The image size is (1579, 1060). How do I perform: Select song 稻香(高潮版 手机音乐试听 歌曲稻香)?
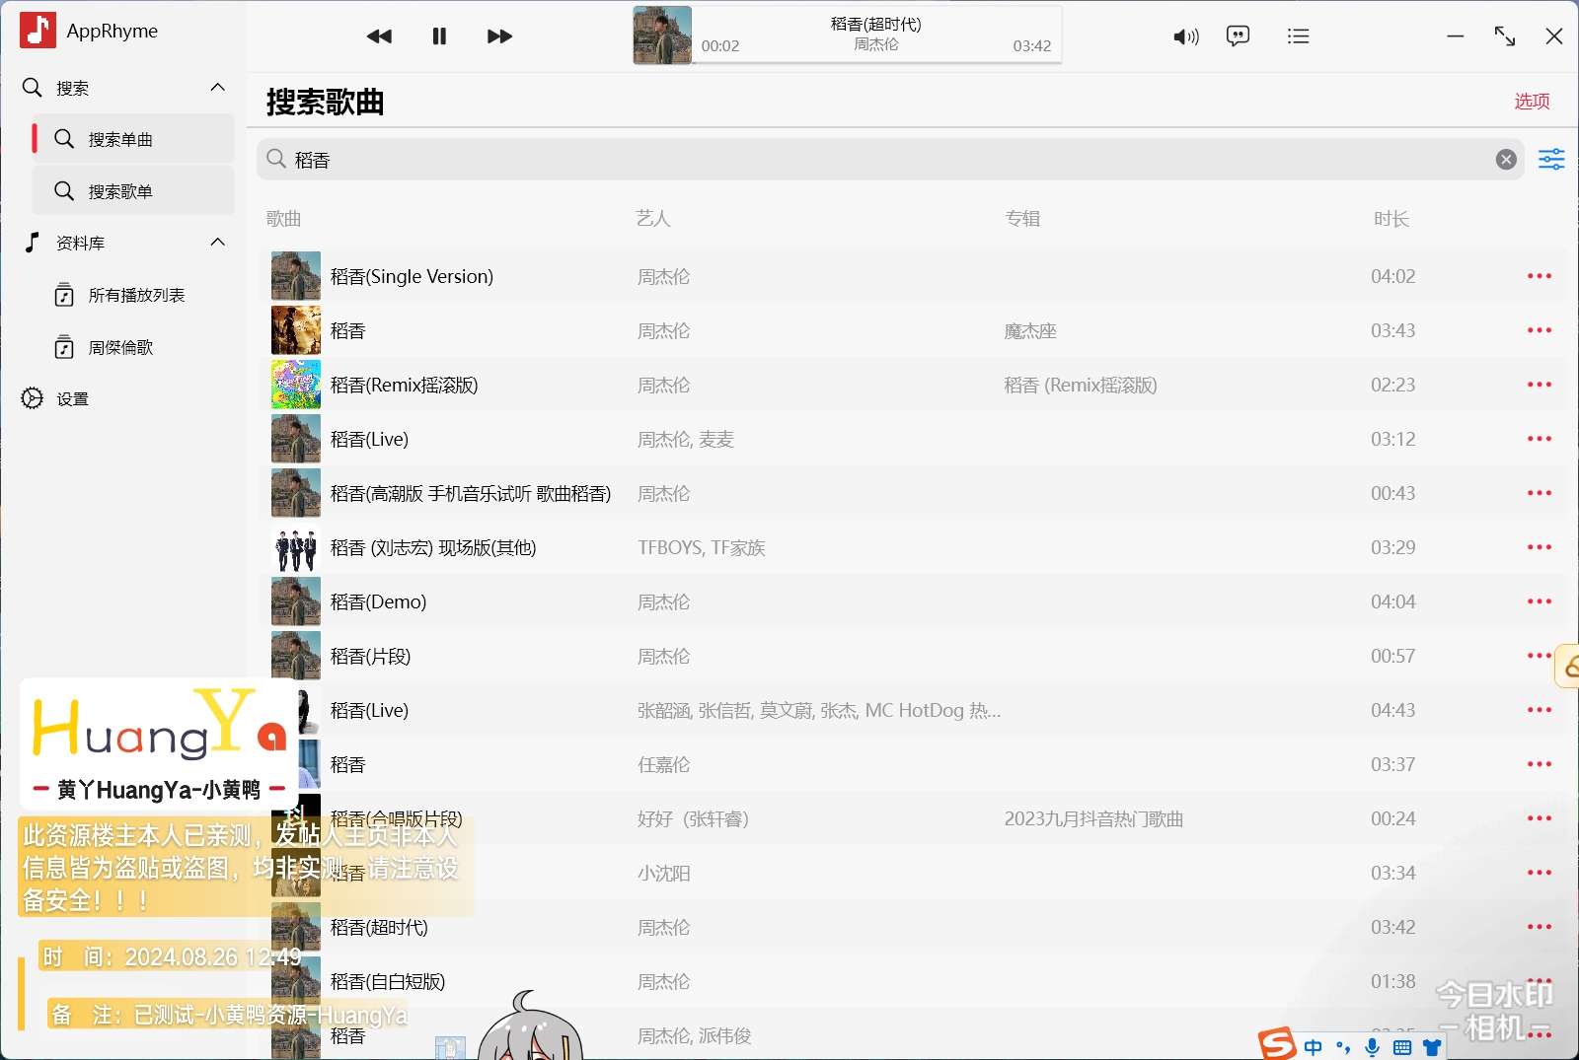point(471,493)
